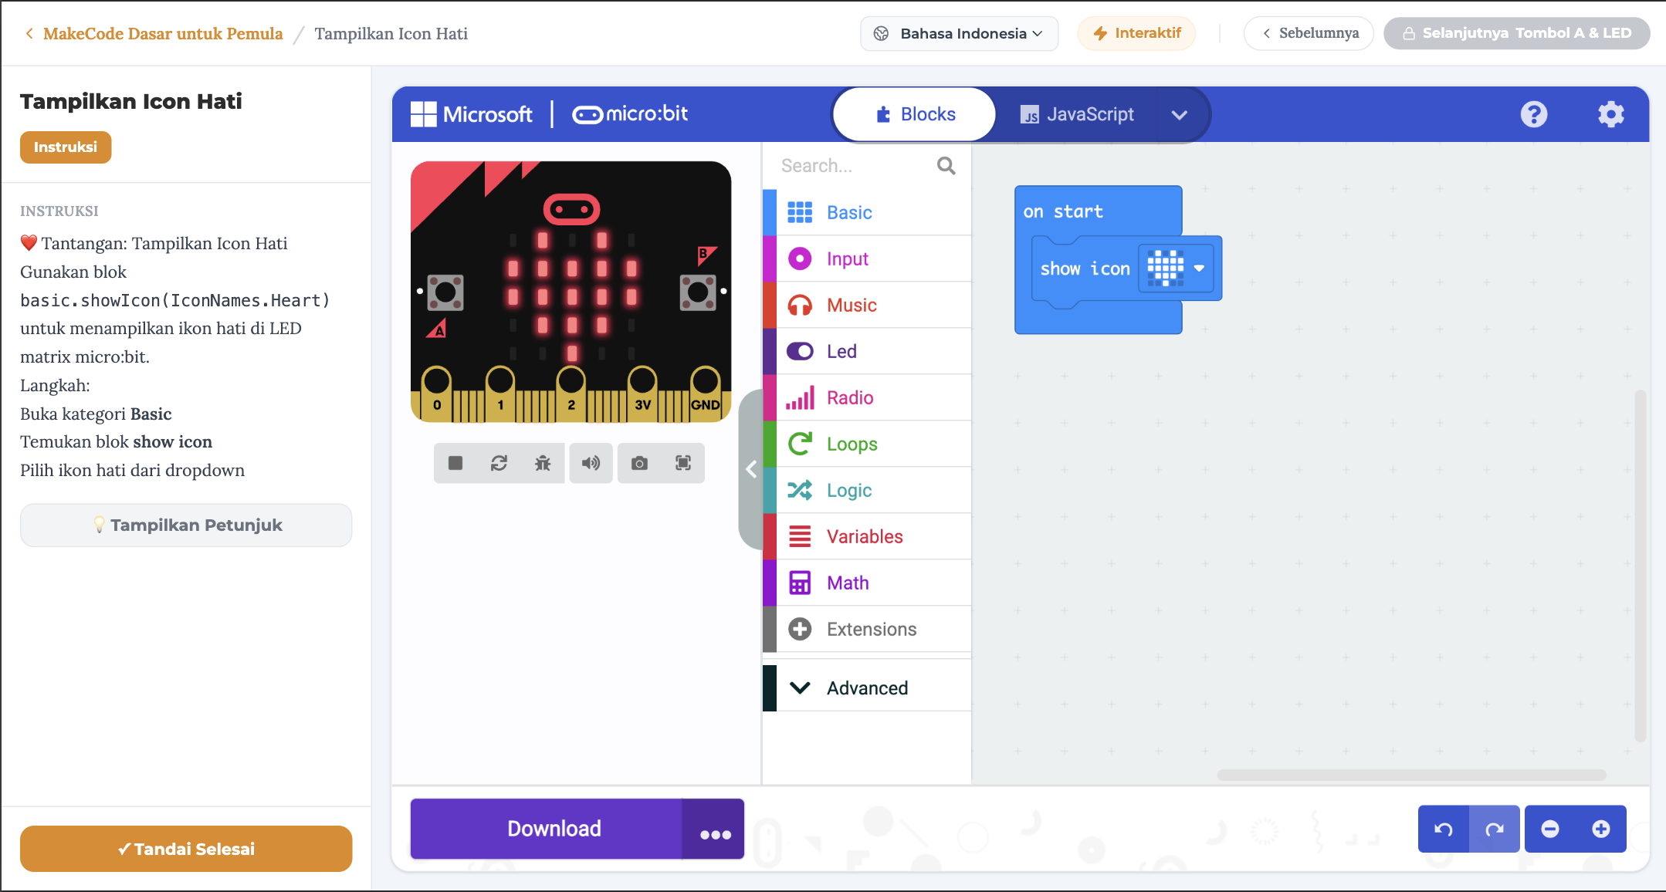The image size is (1666, 892).
Task: Redo the last editor action
Action: click(x=1495, y=829)
